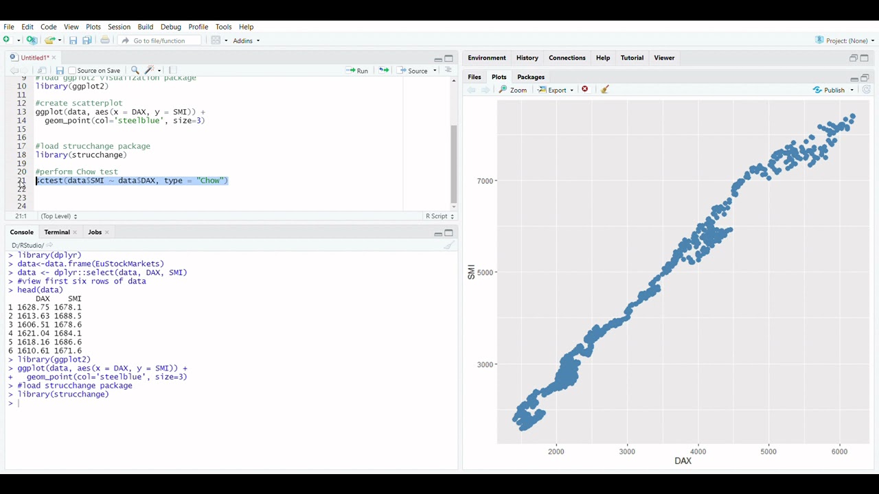Select the Console tab
This screenshot has width=879, height=494.
pyautogui.click(x=22, y=232)
